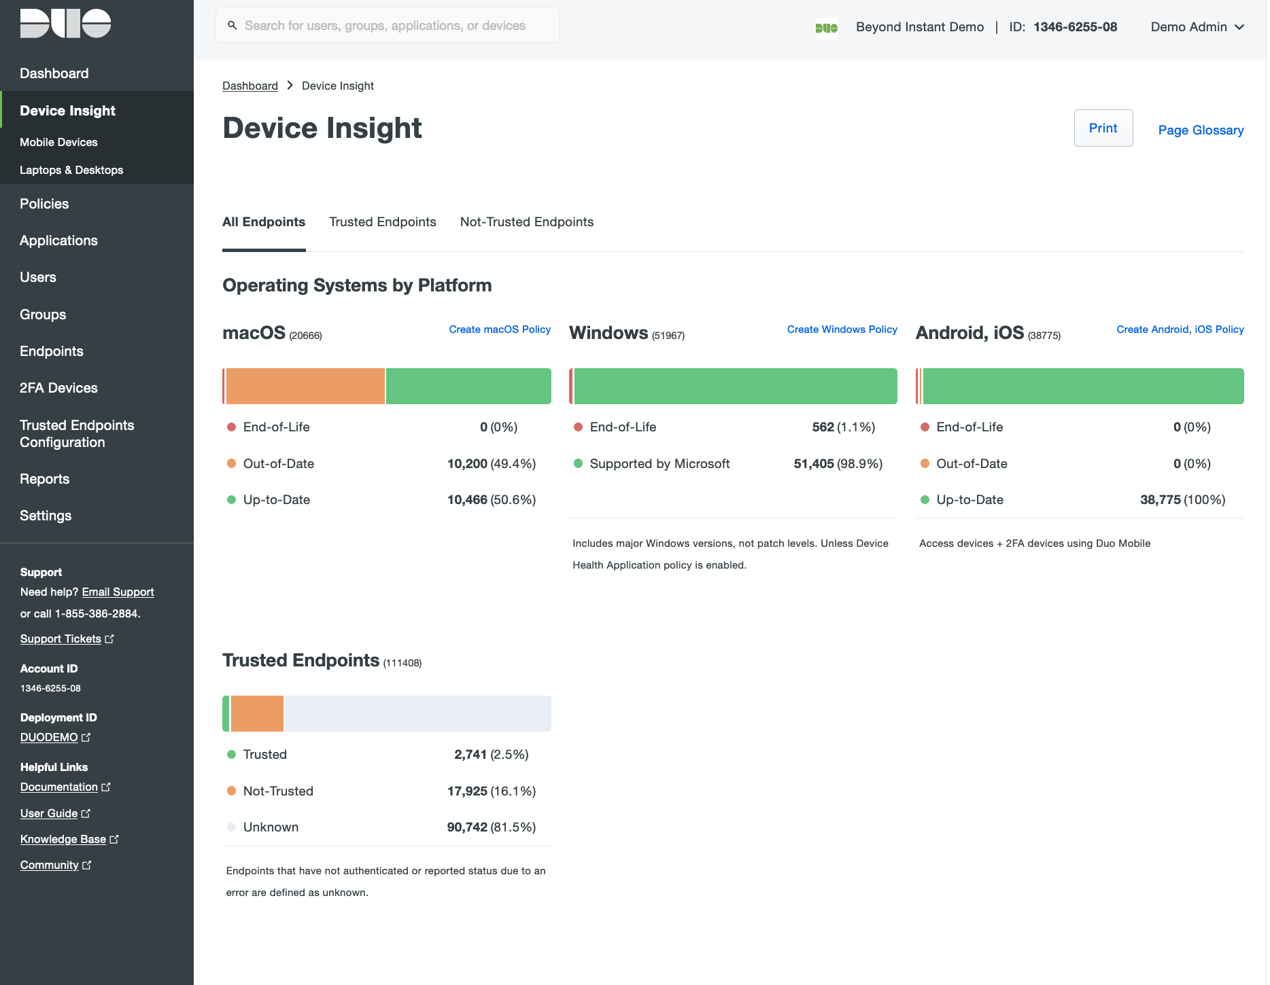Focus the users, groups, applications search field
The image size is (1270, 985).
point(394,26)
